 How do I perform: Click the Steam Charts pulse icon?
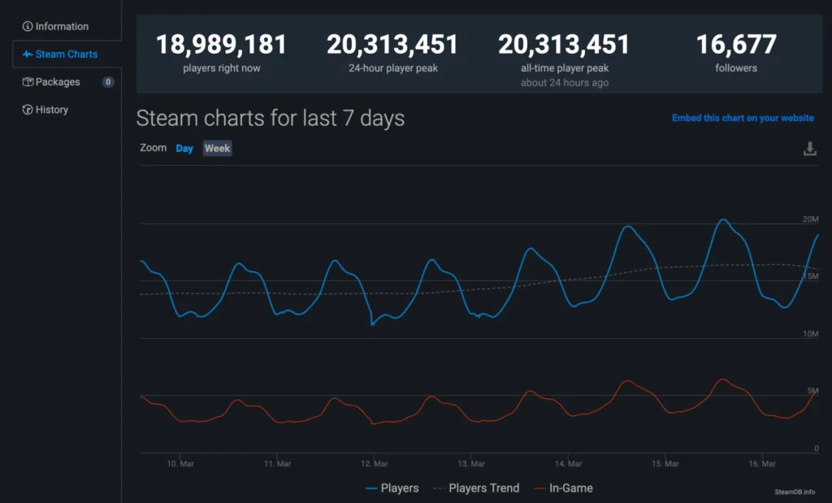pos(28,54)
